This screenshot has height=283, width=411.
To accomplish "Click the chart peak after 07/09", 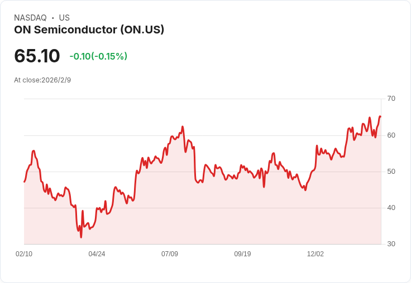I will tap(183, 126).
